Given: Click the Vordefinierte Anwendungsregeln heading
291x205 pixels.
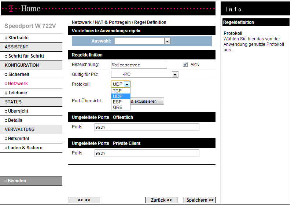Looking at the screenshot, I should [x=106, y=31].
